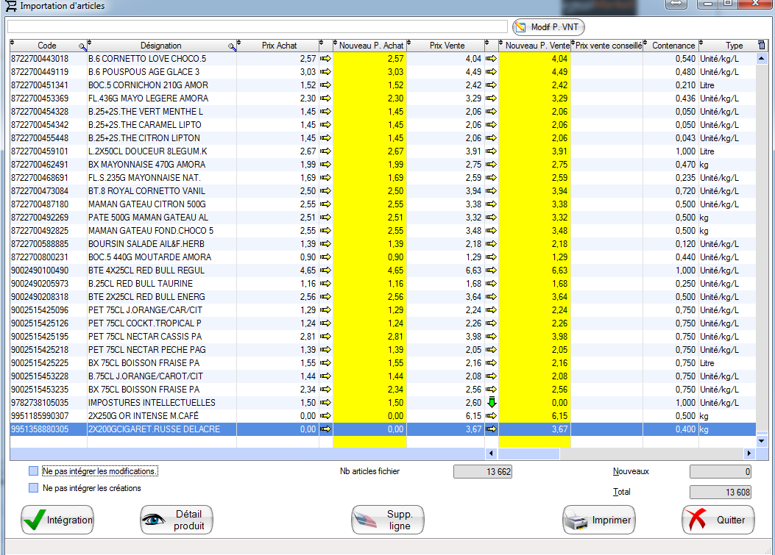Click the vertical scrollbar down arrow
775x555 pixels.
click(x=762, y=440)
